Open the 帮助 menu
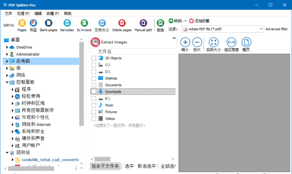292x174 pixels. [x=68, y=13]
